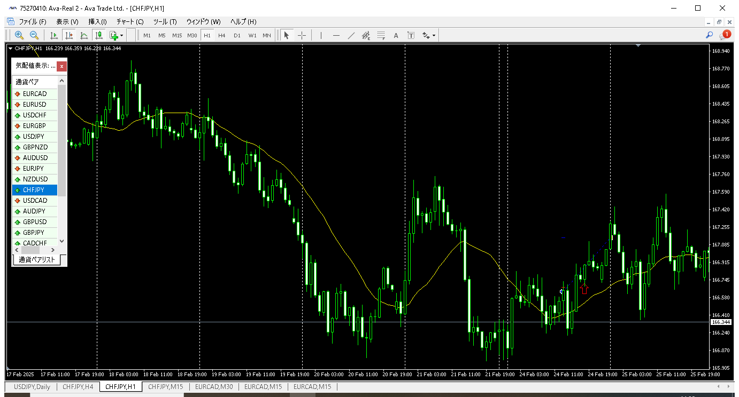739x397 pixels.
Task: Switch timeframe to H4
Action: [x=222, y=35]
